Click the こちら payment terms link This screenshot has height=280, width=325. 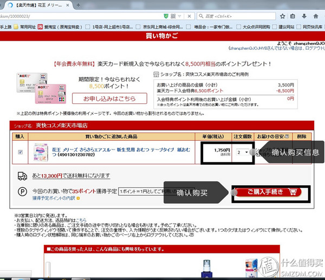point(81,220)
